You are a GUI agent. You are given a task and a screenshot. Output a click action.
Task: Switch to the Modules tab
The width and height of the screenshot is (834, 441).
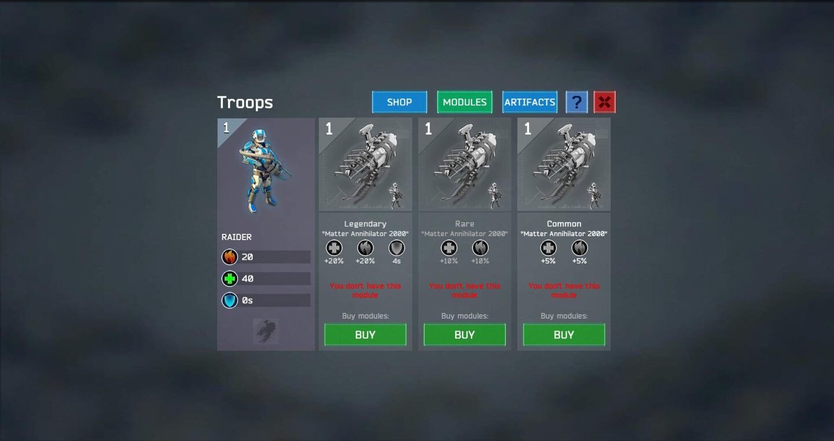pos(464,102)
